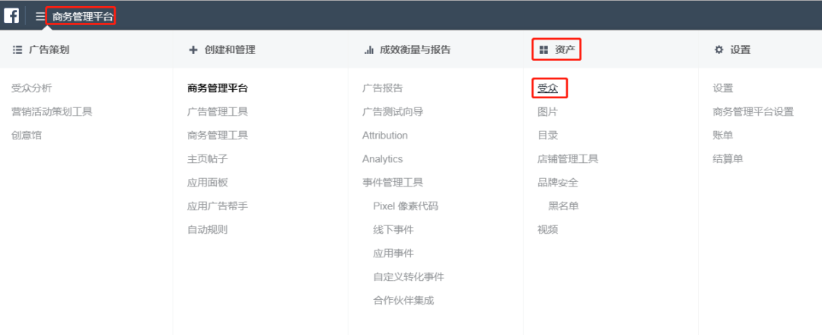Open the Attribution link

tap(385, 136)
